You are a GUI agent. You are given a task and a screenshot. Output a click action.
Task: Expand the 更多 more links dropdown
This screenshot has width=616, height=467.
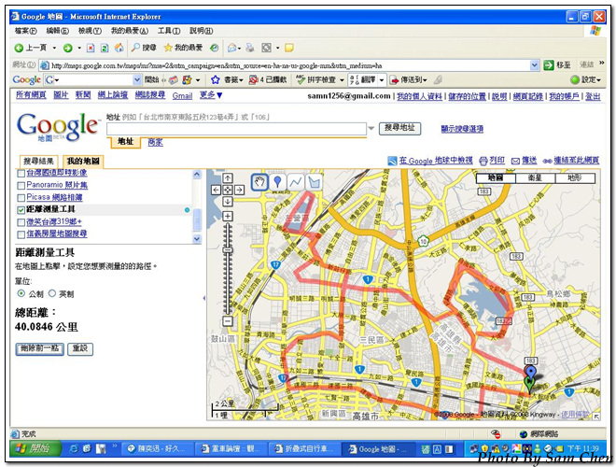click(x=211, y=95)
